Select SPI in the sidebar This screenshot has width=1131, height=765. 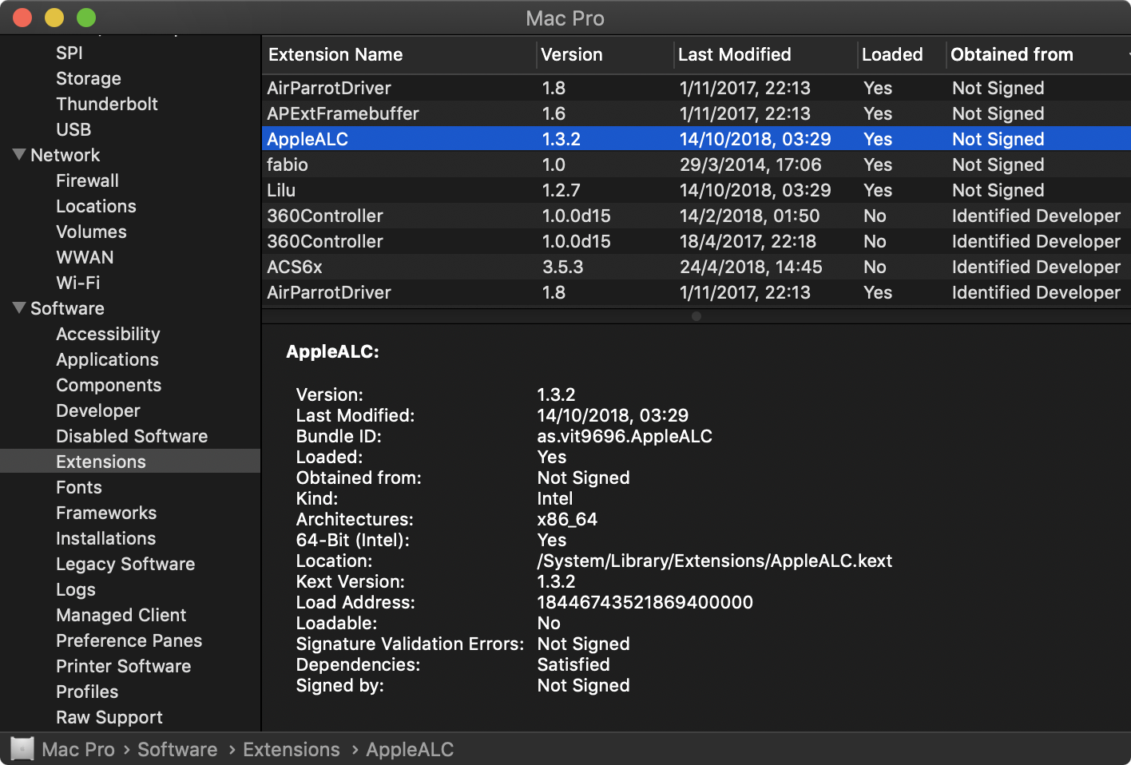69,53
